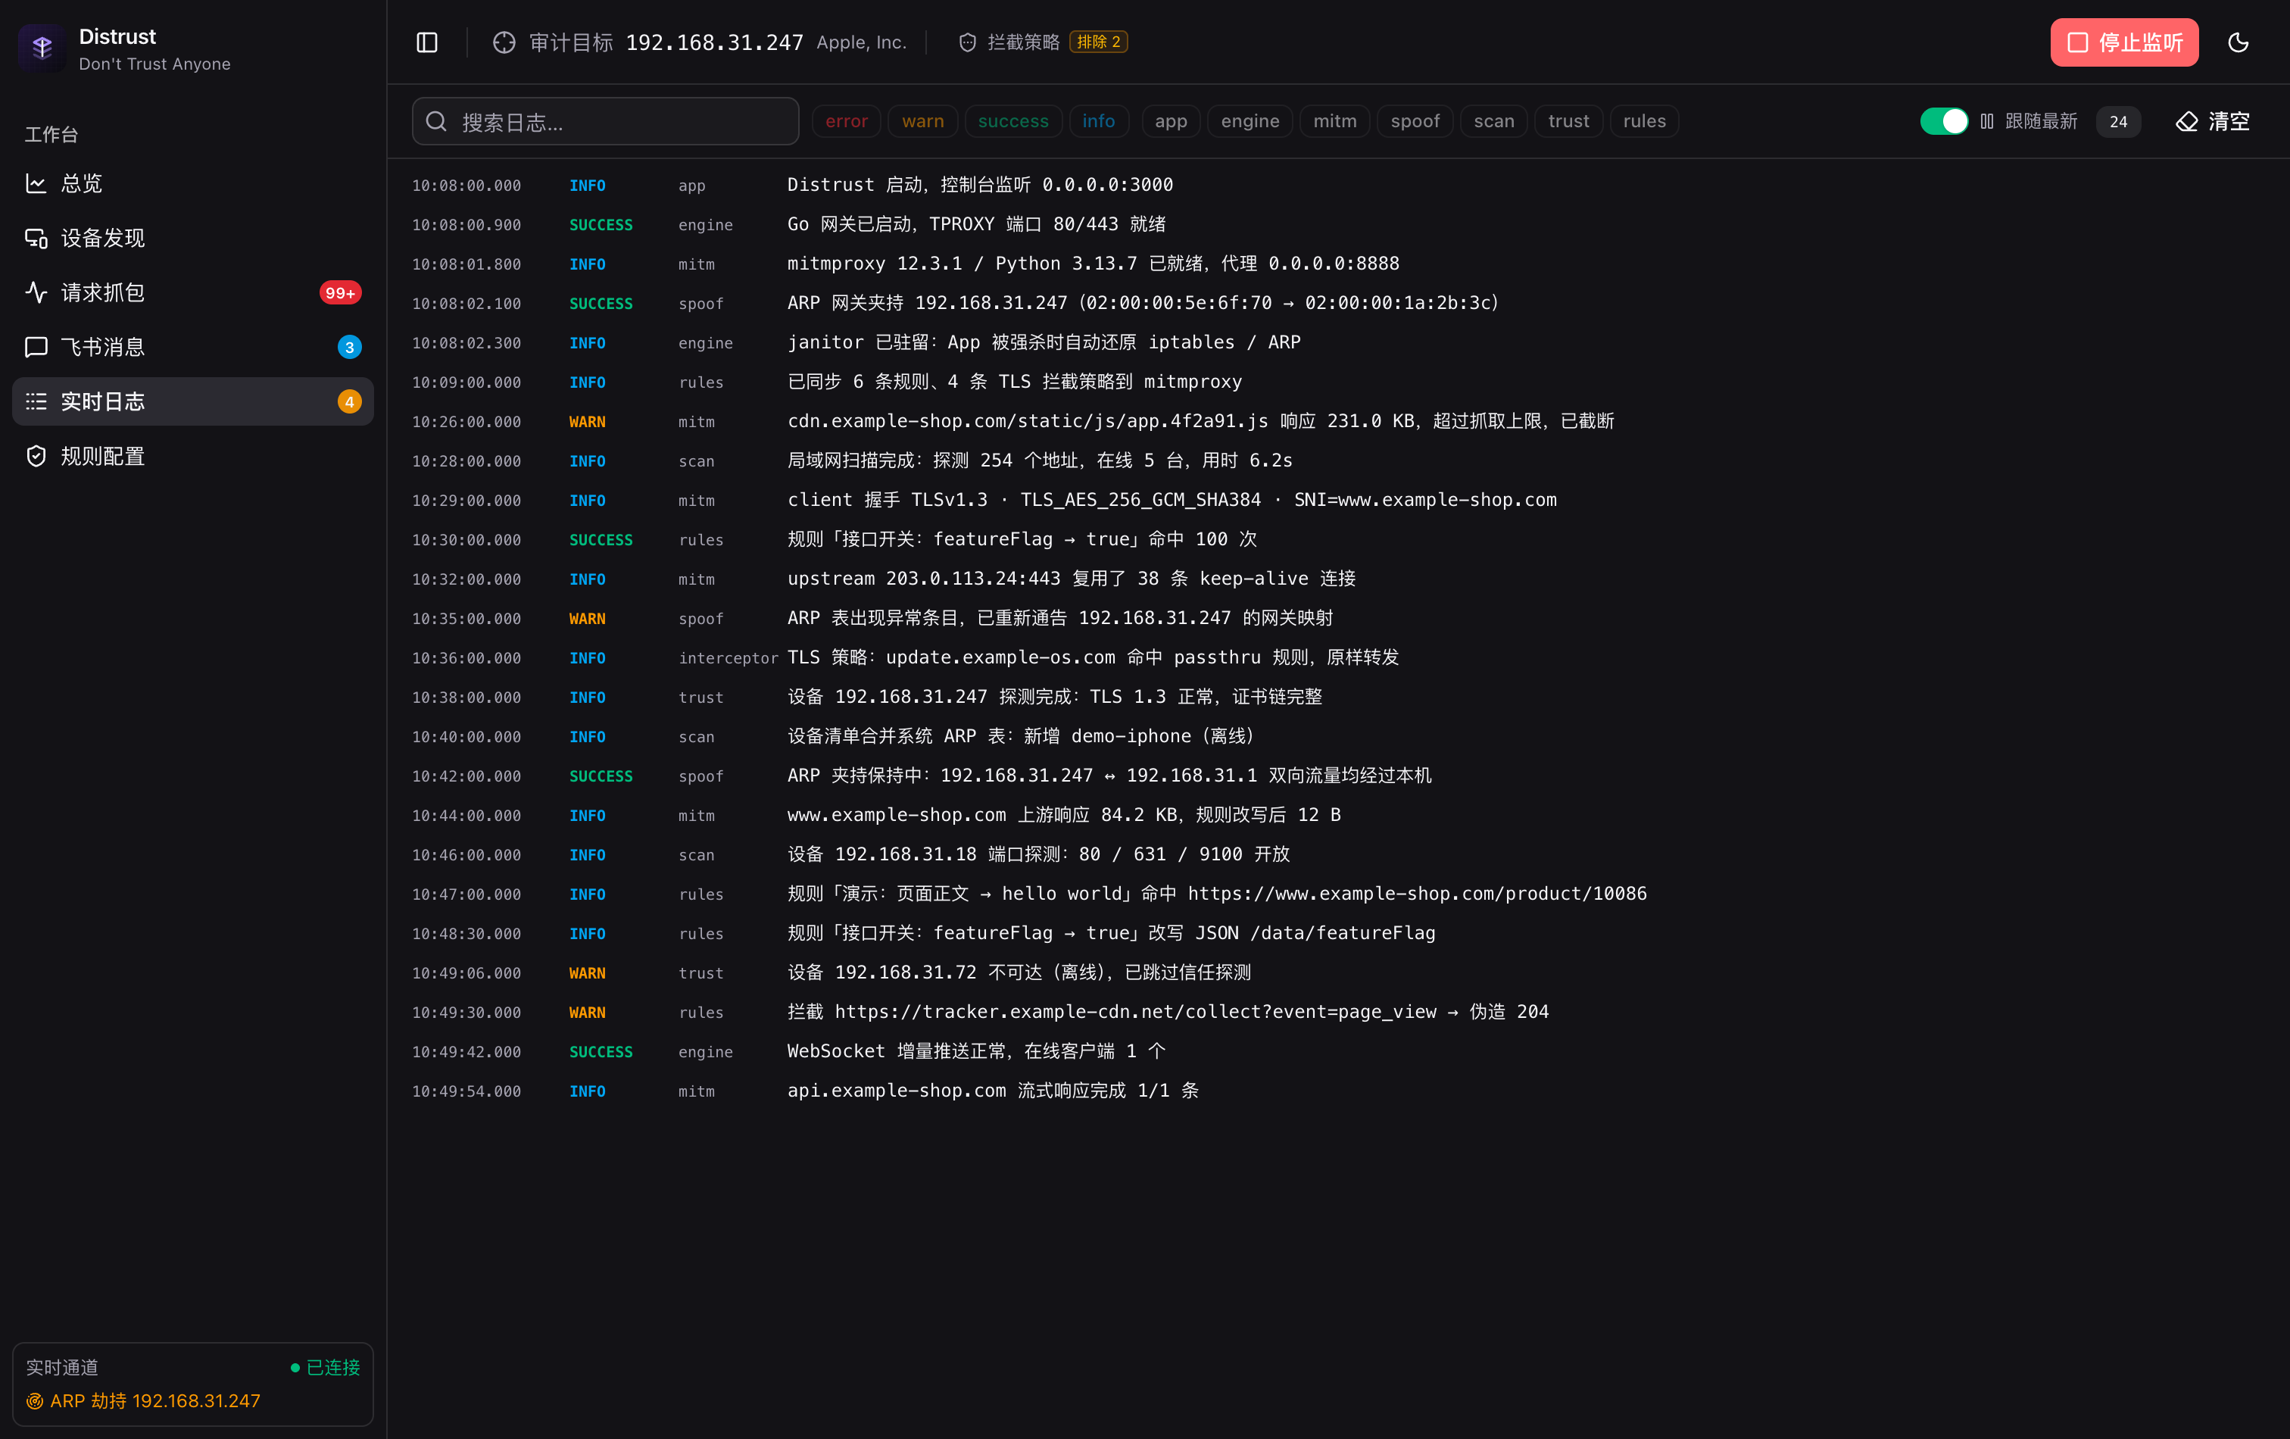The width and height of the screenshot is (2290, 1439).
Task: Filter logs by spoof source
Action: (x=1415, y=120)
